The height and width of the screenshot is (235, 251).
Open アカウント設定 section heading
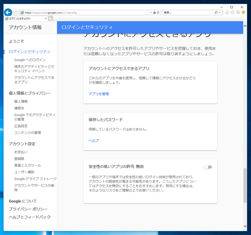[x=22, y=144]
